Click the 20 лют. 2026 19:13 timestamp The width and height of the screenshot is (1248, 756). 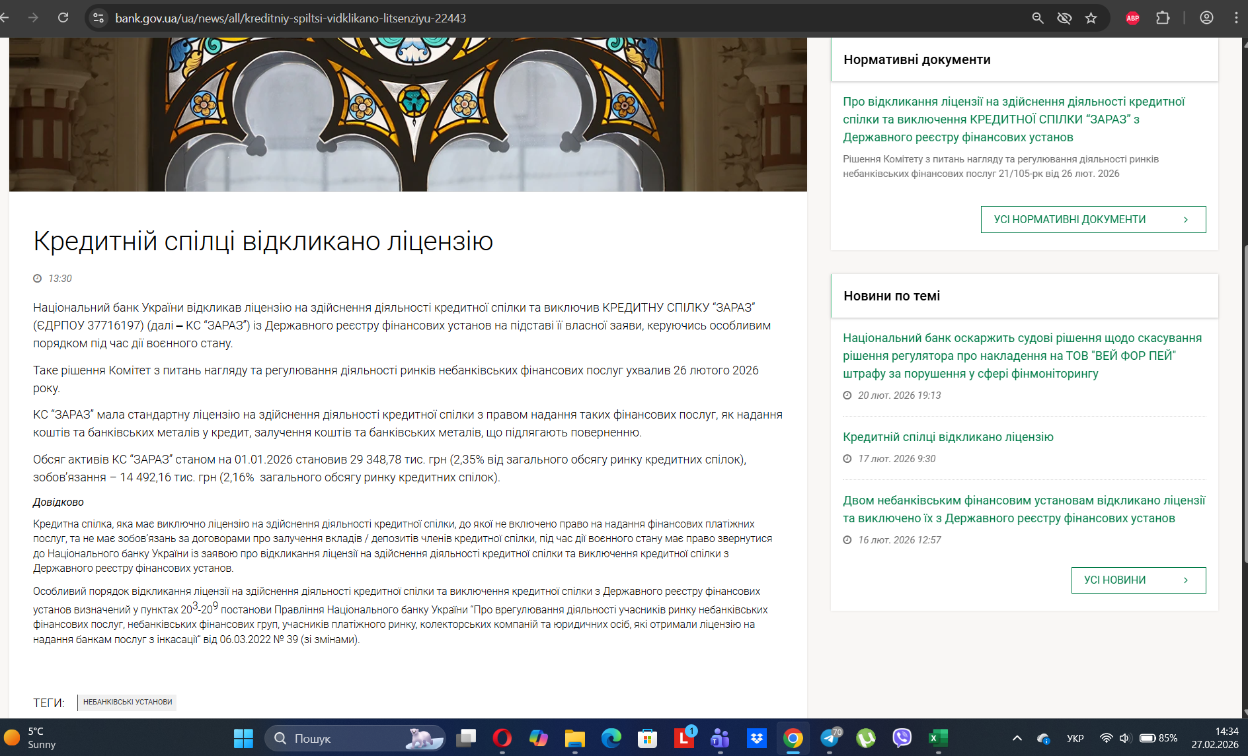click(x=899, y=395)
